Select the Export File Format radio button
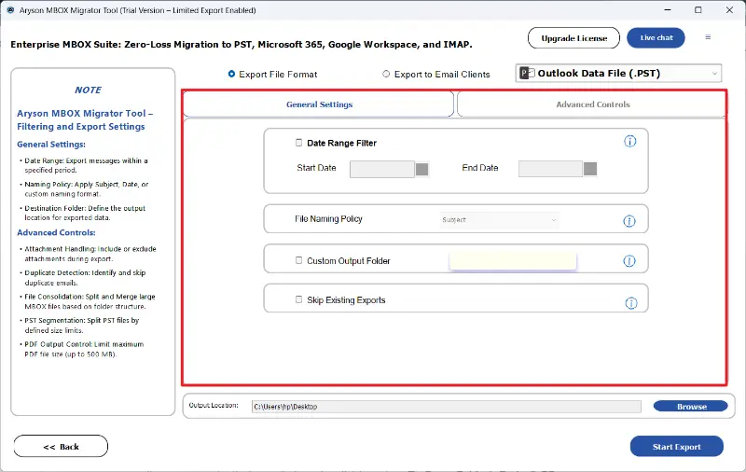Viewport: 746px width, 472px height. [231, 74]
